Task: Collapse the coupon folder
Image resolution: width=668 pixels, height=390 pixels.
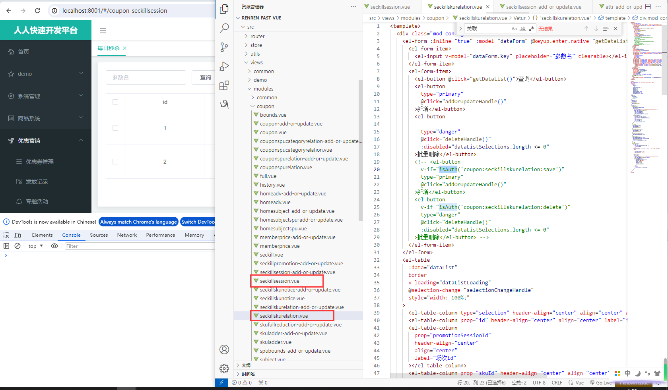Action: (x=265, y=106)
